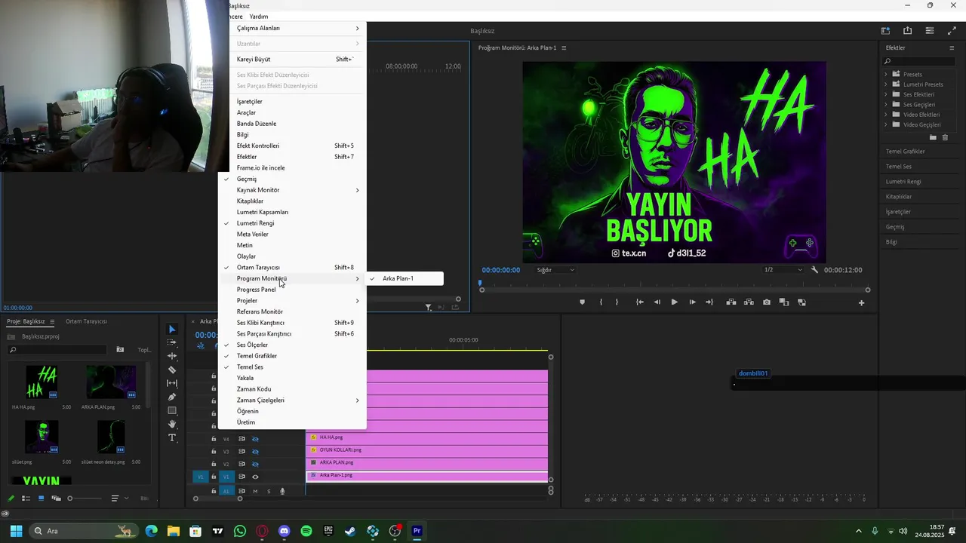Click Add Marker in Program Monitor
This screenshot has width=966, height=543.
582,302
